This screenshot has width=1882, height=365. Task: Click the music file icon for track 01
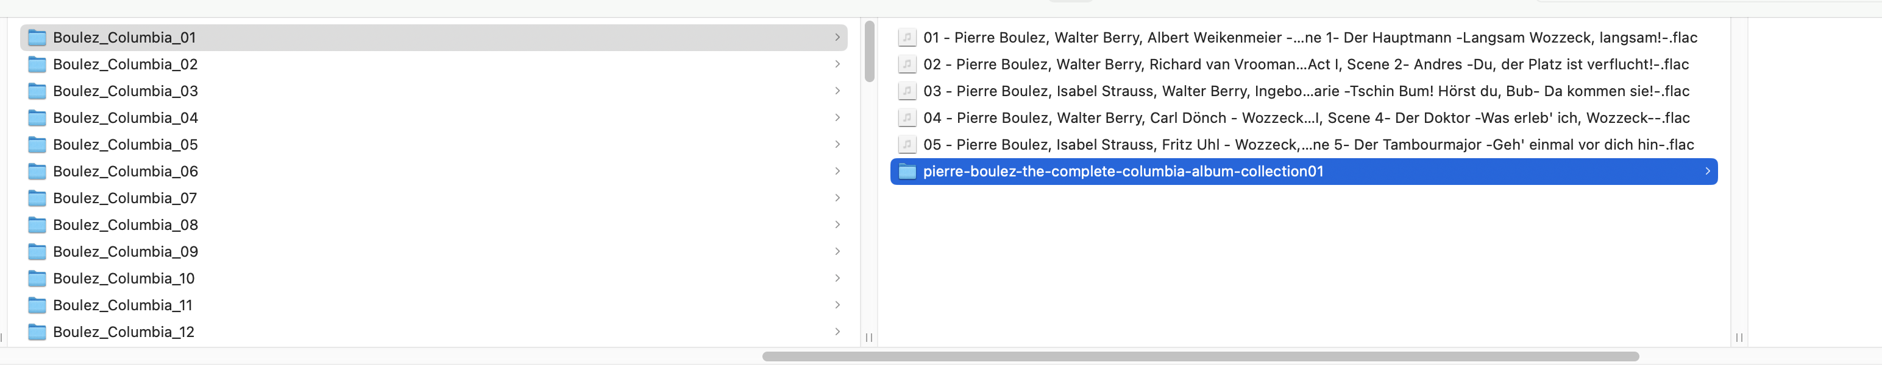907,37
